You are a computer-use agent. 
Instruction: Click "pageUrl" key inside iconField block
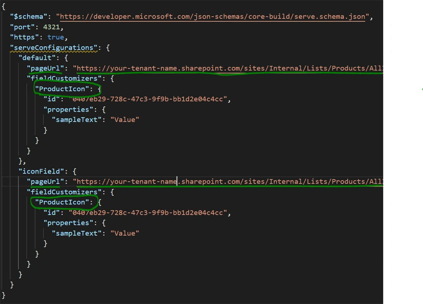point(45,182)
